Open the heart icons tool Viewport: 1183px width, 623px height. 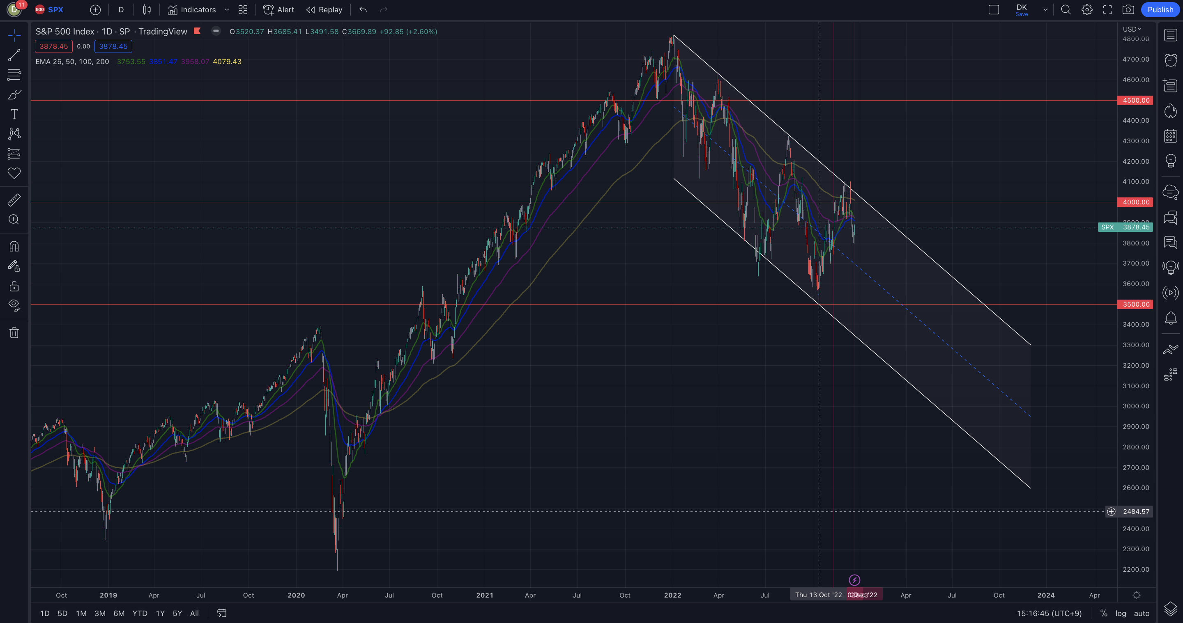[x=14, y=173]
